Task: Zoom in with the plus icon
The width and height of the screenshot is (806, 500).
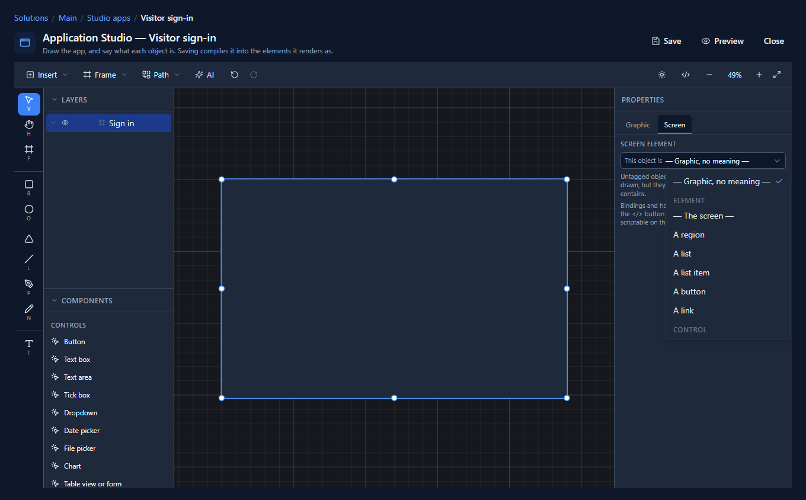Action: (759, 75)
